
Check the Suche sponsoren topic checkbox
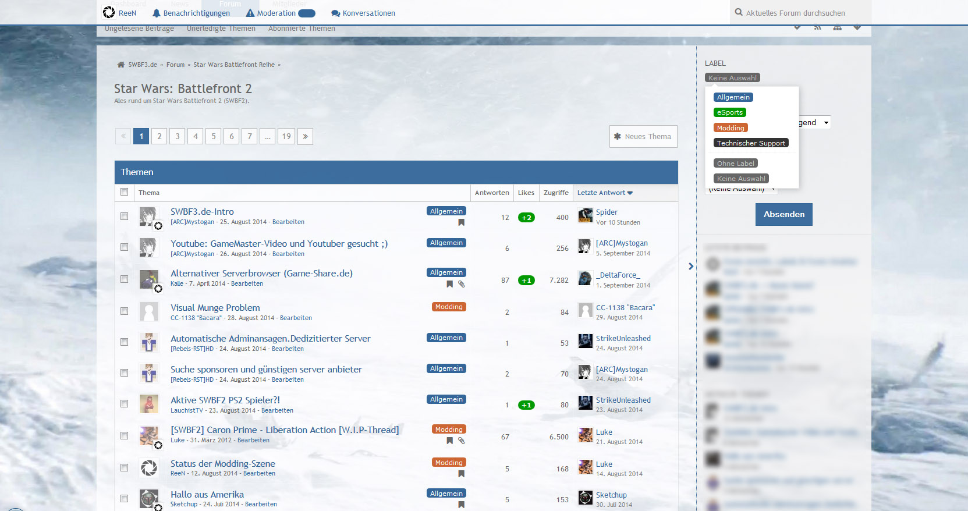click(x=124, y=373)
